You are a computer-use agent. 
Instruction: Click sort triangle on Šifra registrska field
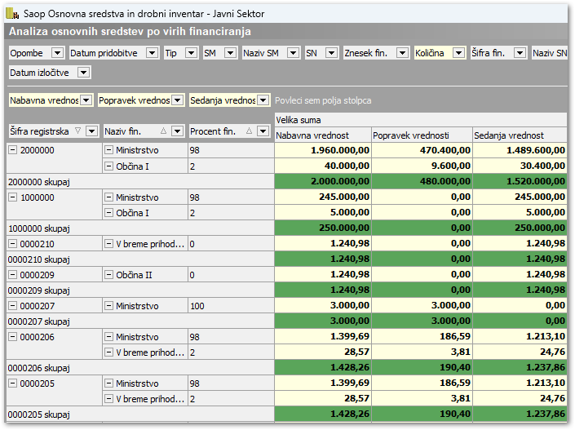point(78,131)
